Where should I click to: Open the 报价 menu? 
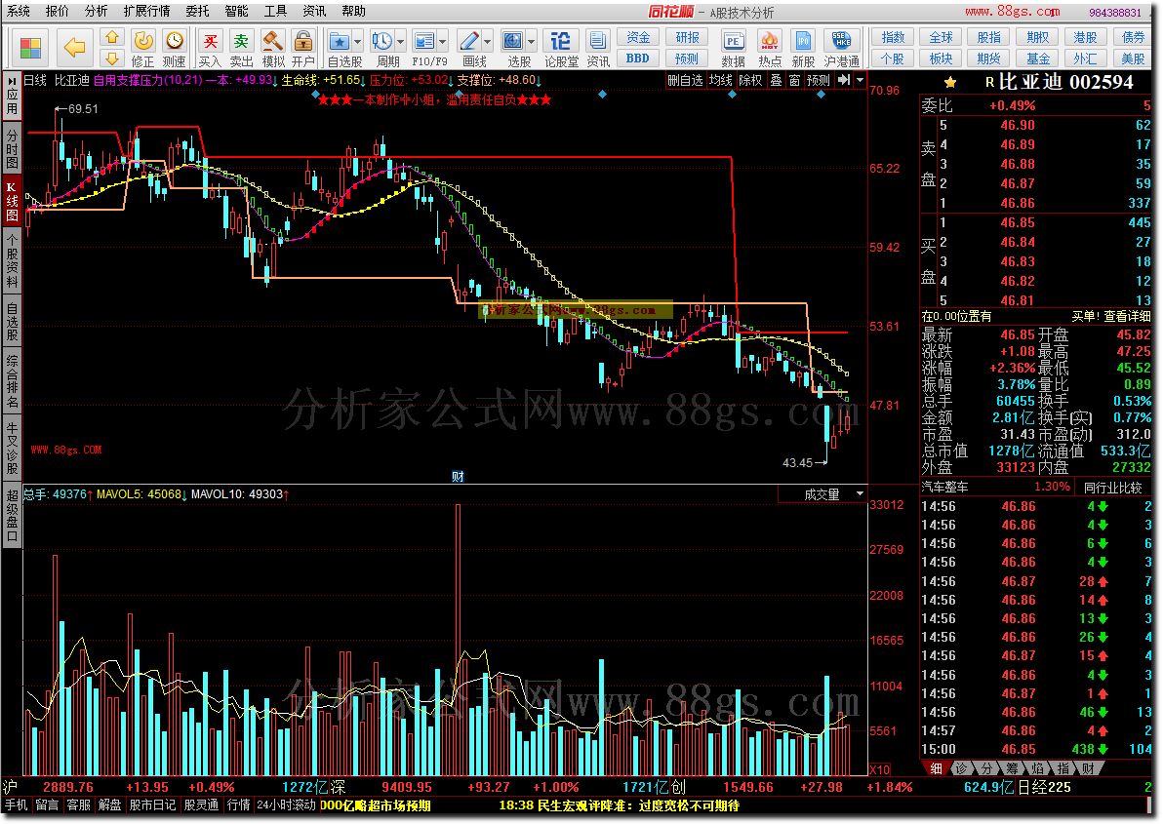(58, 11)
